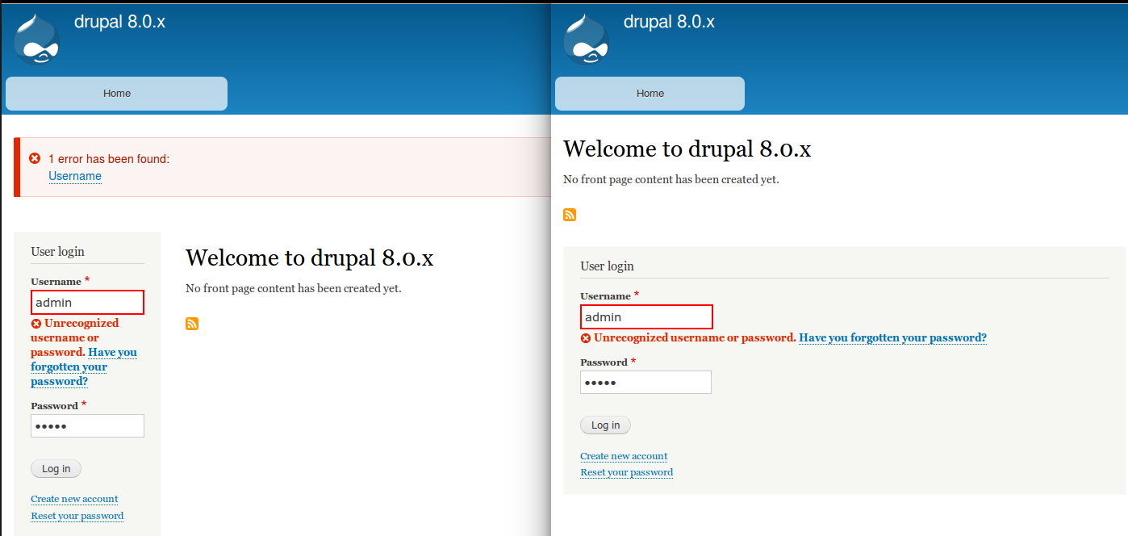Open the RSS feed icon on the right page
The width and height of the screenshot is (1128, 536).
(569, 215)
